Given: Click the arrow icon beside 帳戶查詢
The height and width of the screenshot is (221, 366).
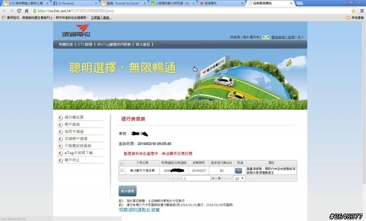Looking at the screenshot, I should pos(60,124).
